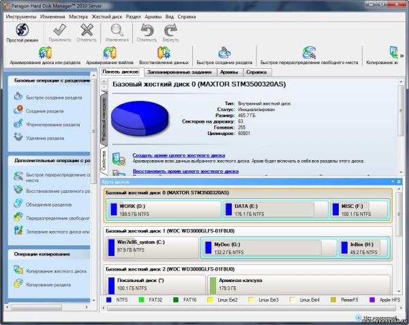The width and height of the screenshot is (409, 325).
Task: Open the Жесткий диск menu
Action: pos(107,16)
